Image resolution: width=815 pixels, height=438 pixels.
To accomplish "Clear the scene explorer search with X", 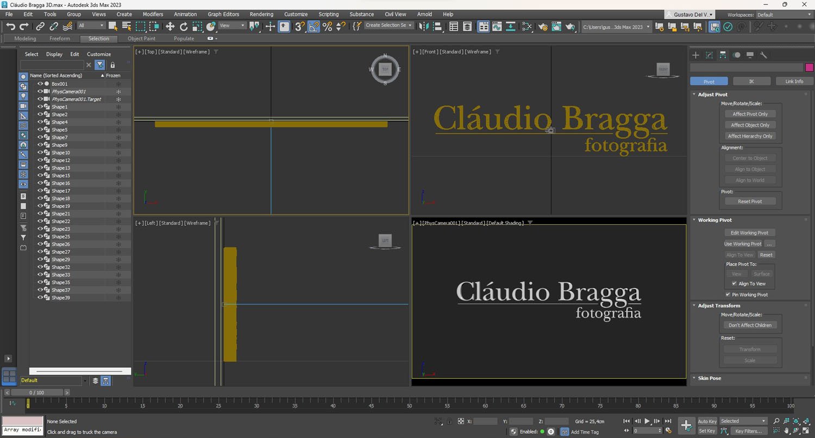I will (89, 65).
